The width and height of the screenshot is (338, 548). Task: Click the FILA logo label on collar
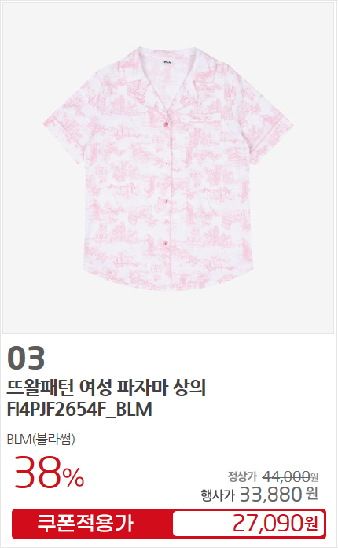click(168, 62)
